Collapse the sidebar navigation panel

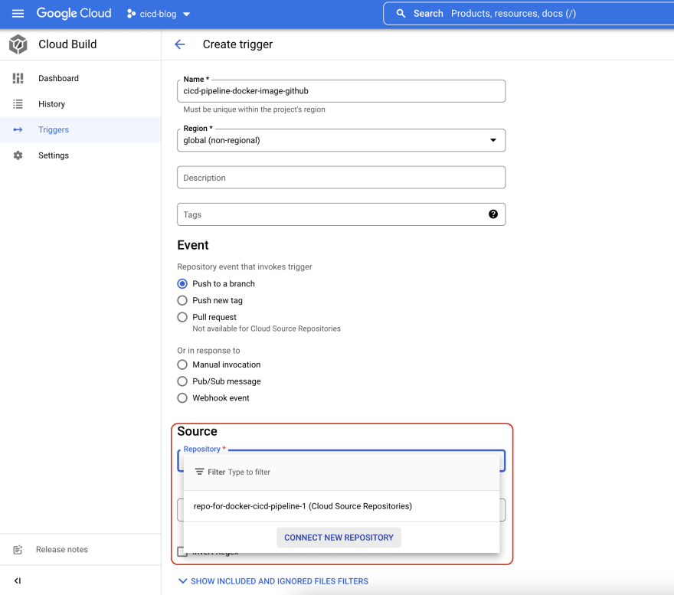(x=18, y=580)
